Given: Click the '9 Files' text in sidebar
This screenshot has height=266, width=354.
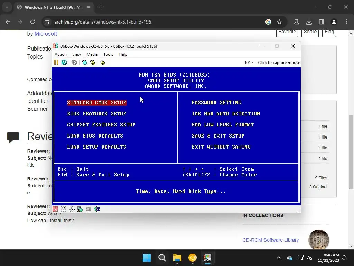Looking at the screenshot, I should pos(321,178).
